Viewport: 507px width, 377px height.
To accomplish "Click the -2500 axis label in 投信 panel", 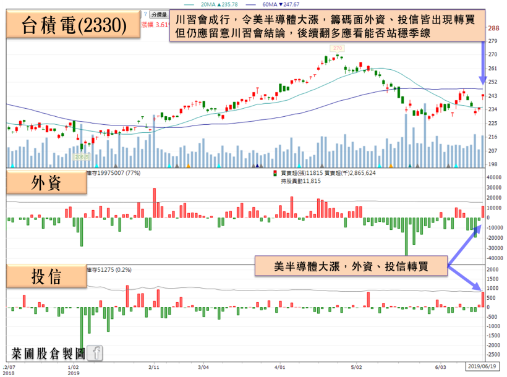I will (x=494, y=355).
